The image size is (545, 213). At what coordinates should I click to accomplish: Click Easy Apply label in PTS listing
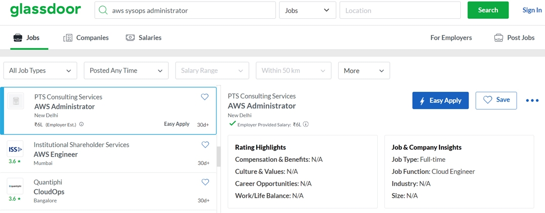[176, 124]
